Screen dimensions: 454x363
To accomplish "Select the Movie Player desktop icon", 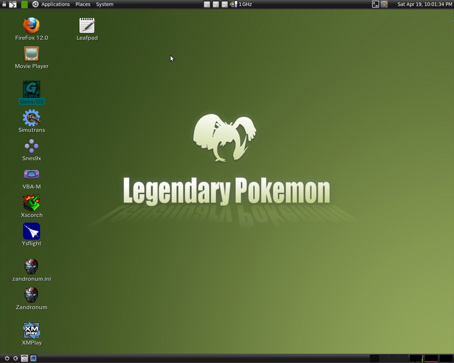I will coord(32,54).
